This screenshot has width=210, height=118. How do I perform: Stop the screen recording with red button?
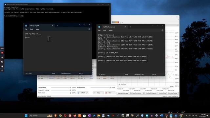tap(2, 53)
